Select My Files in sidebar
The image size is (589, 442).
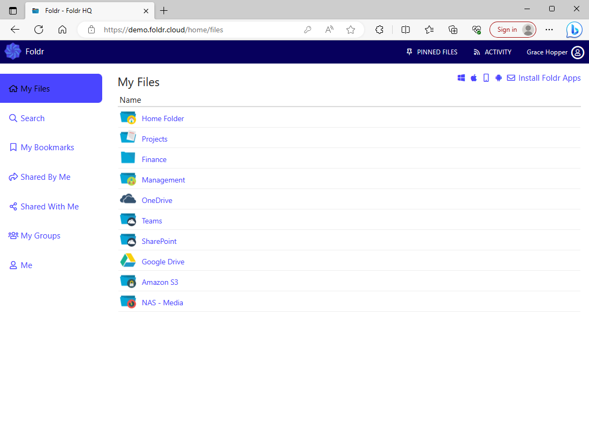pos(51,88)
